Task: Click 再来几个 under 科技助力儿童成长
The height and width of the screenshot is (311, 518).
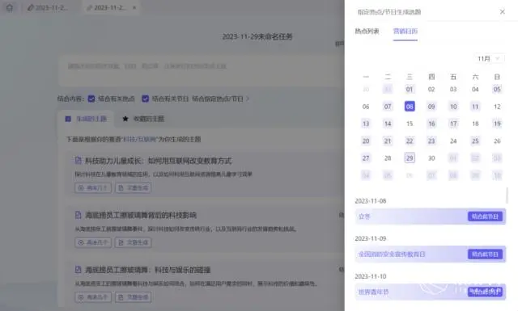Action: click(x=93, y=188)
